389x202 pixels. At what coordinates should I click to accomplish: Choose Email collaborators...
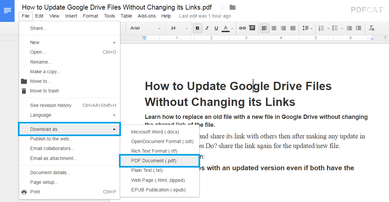click(70, 148)
